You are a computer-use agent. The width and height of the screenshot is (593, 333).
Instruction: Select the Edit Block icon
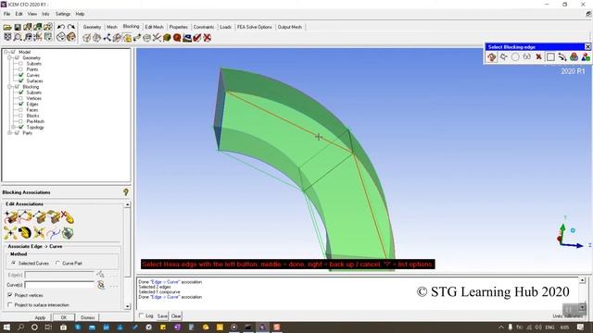117,38
